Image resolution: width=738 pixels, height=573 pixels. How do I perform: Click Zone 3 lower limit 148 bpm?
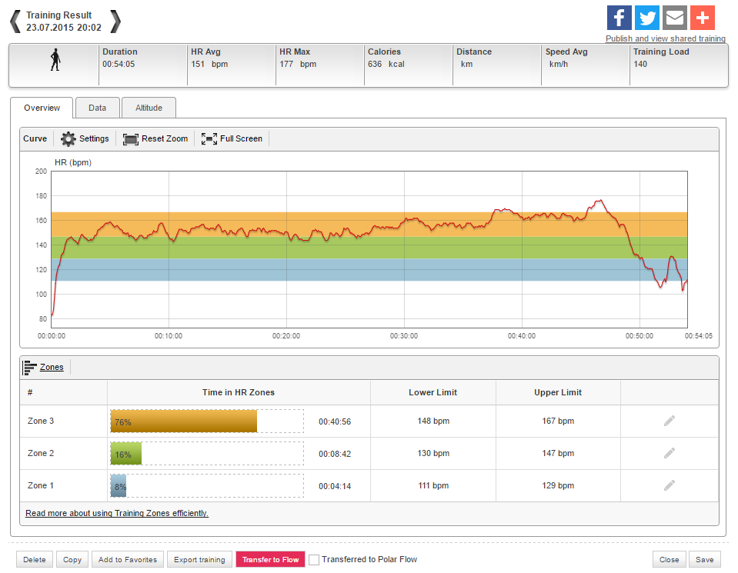click(433, 421)
